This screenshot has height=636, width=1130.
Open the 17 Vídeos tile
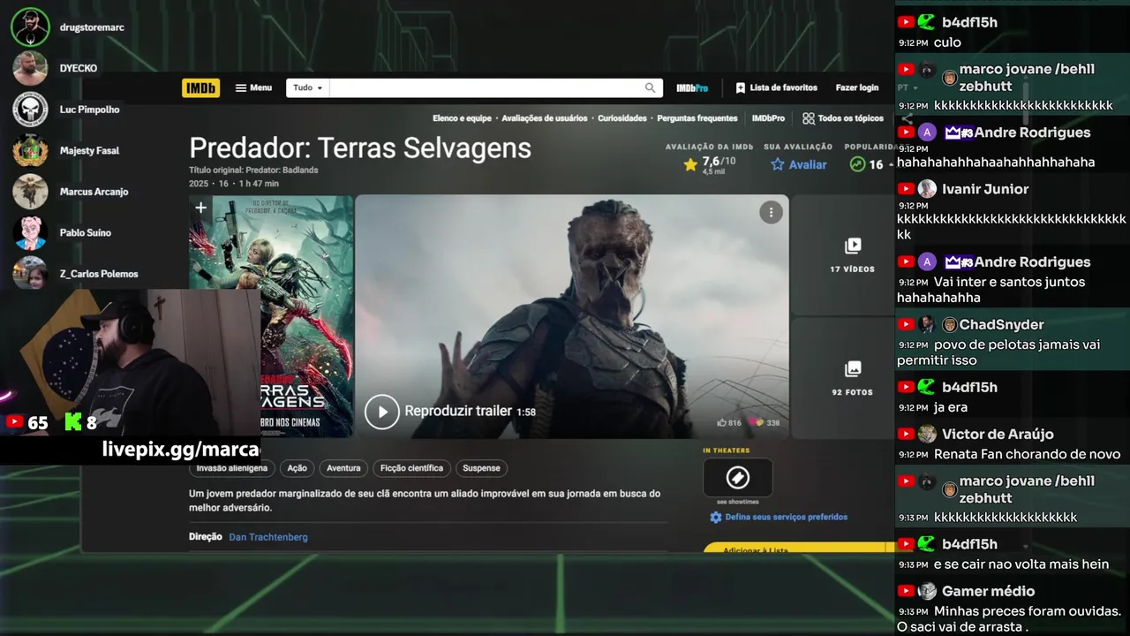pos(852,254)
